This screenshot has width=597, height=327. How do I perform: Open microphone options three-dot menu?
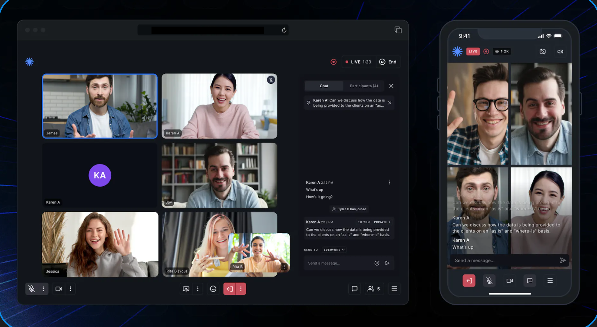coord(43,289)
